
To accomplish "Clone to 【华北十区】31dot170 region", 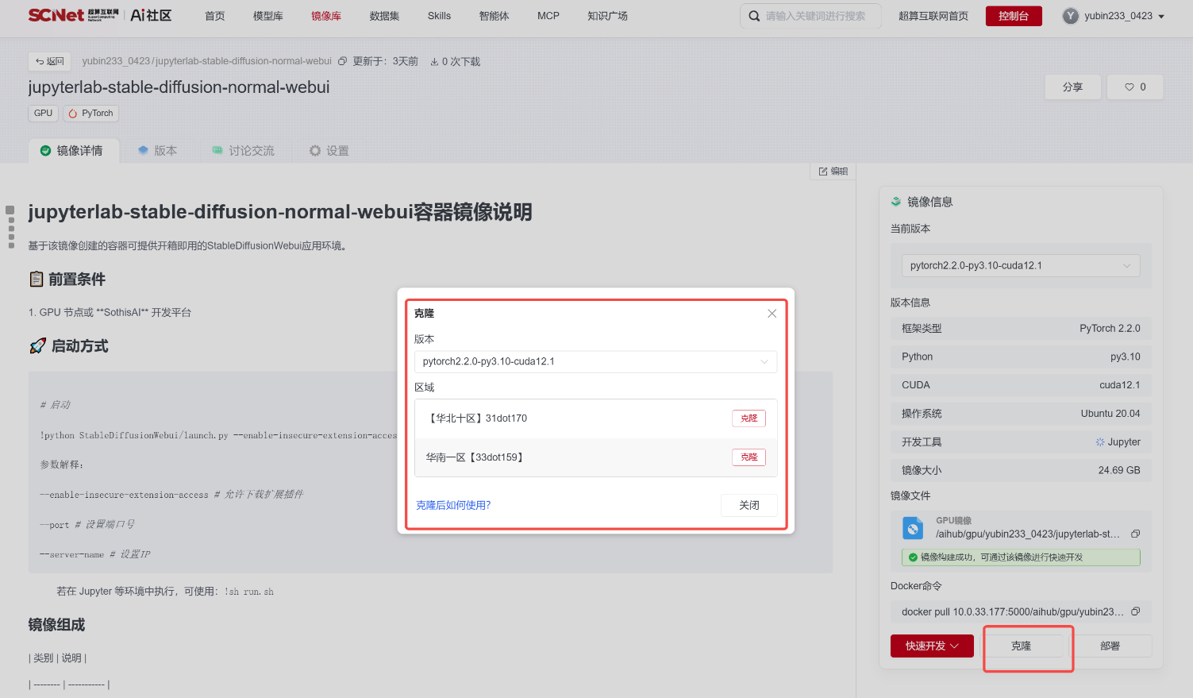I will coord(749,418).
